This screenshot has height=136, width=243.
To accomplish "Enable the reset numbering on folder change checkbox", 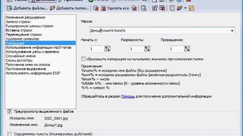I will [84, 59].
